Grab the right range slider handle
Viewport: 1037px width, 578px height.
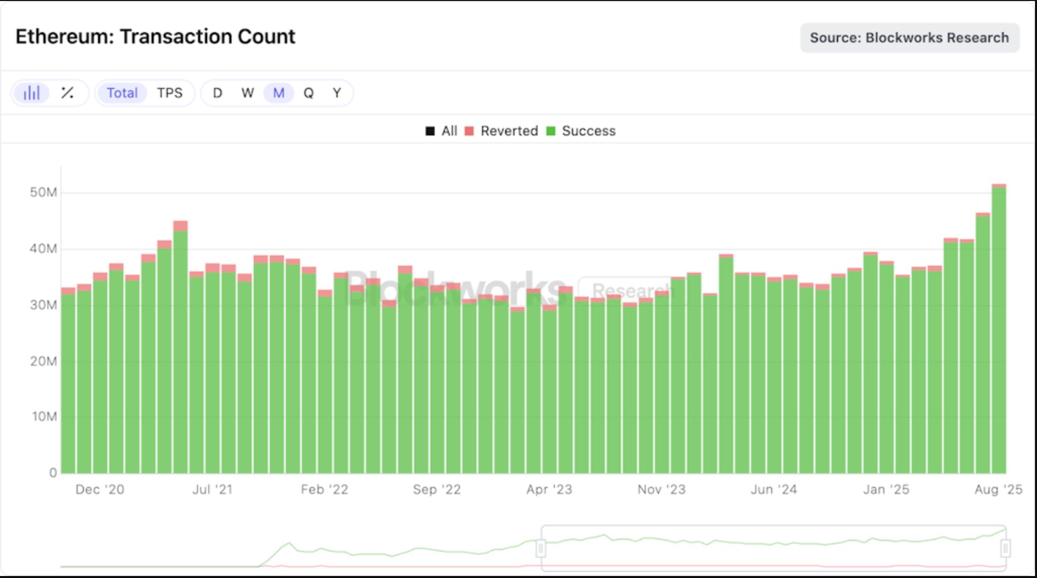click(x=1005, y=548)
